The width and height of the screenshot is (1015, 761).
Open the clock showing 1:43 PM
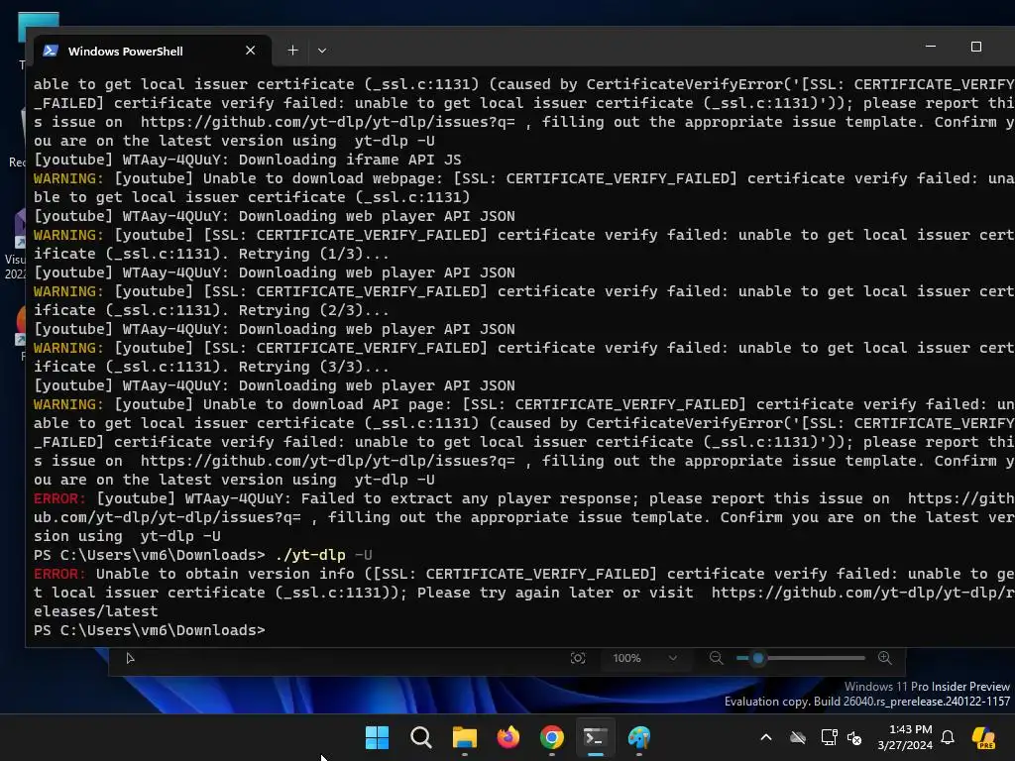[x=905, y=737]
